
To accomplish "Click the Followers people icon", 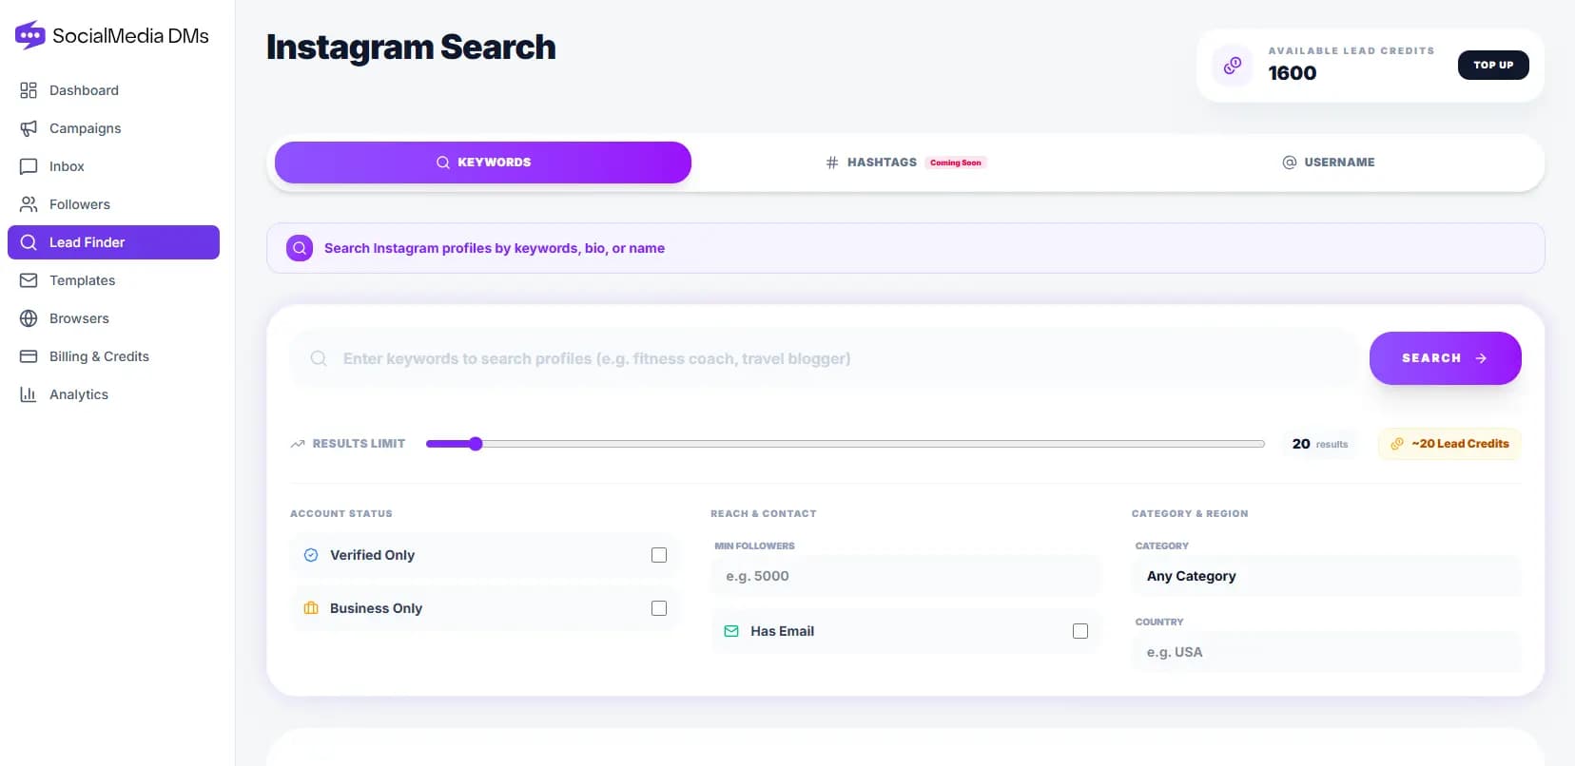I will coord(29,204).
